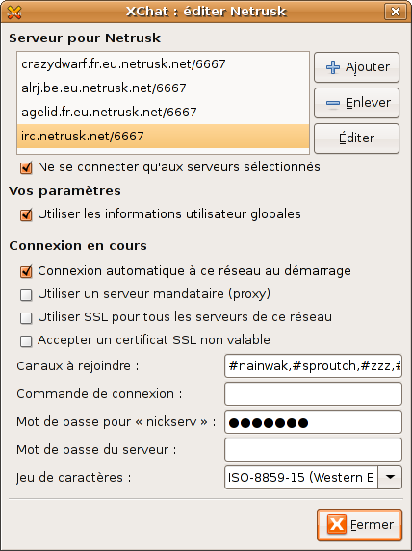Click the orange X icon on Fermer
The height and width of the screenshot is (551, 412).
(x=336, y=525)
